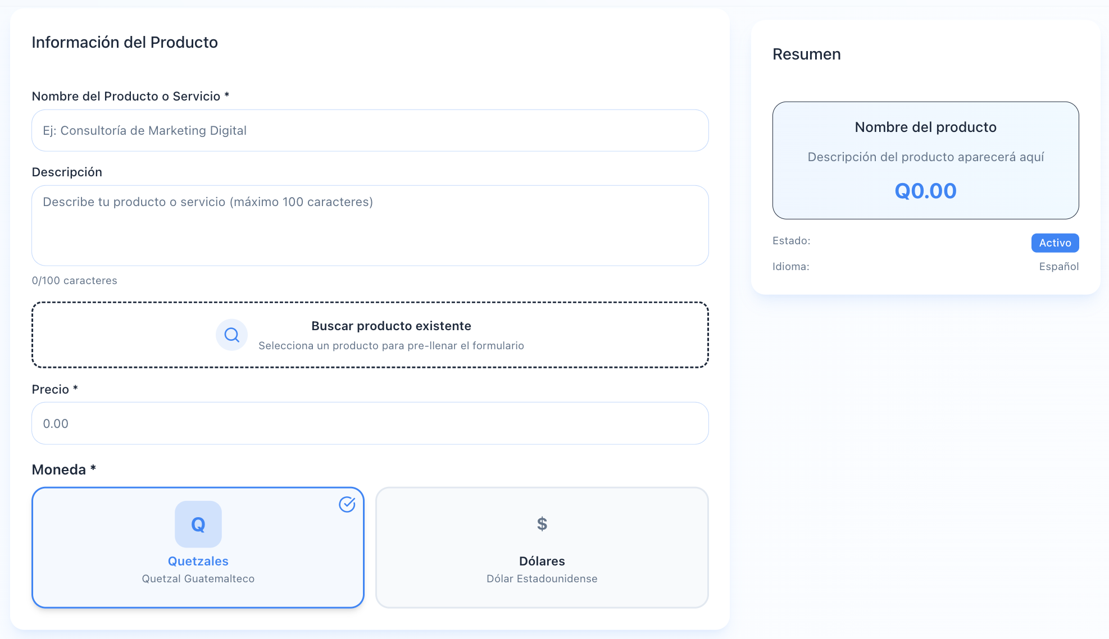Viewport: 1109px width, 639px height.
Task: Click the magnifying glass search icon
Action: click(x=231, y=335)
